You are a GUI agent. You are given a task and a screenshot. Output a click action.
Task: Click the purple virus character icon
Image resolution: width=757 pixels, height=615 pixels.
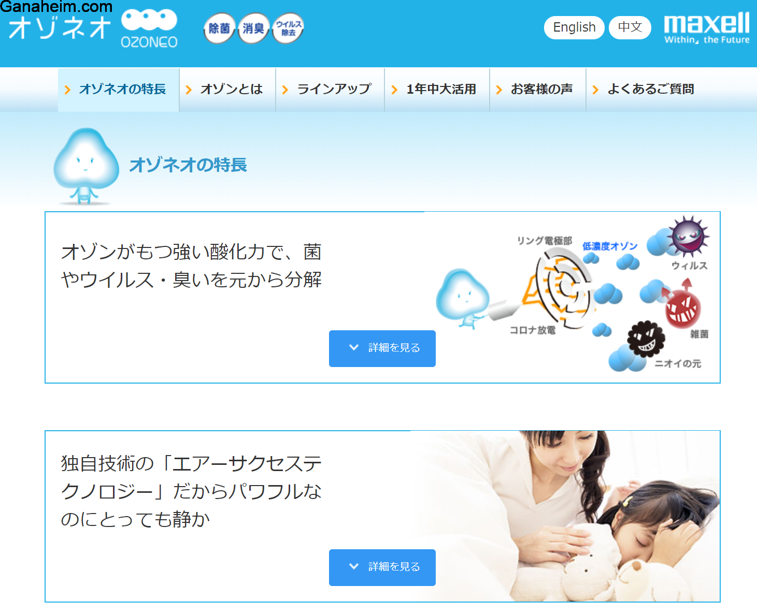688,237
